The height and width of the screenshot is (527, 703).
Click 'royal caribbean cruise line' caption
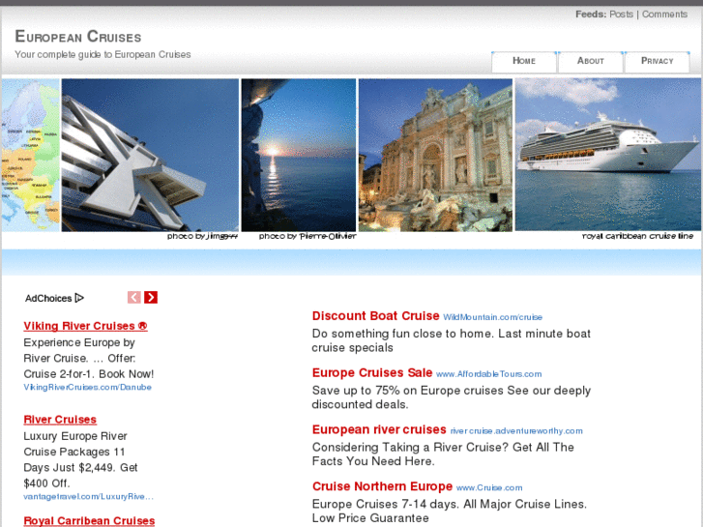pyautogui.click(x=637, y=236)
